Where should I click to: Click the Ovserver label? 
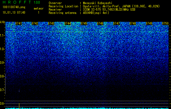[55, 3]
